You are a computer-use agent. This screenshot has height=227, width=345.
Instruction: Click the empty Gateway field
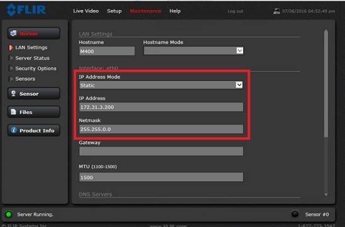(161, 151)
